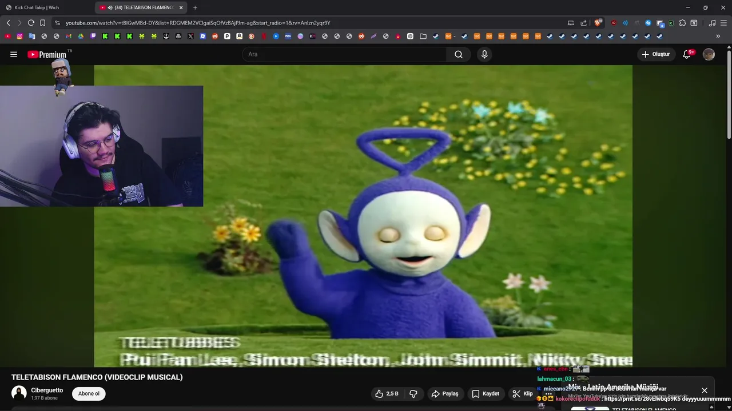732x411 pixels.
Task: Open the music note playlist icon
Action: [x=712, y=23]
